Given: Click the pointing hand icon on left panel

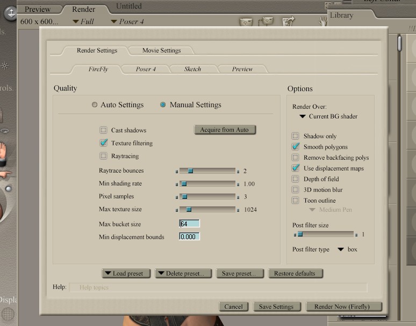Looking at the screenshot, I should click(x=5, y=174).
